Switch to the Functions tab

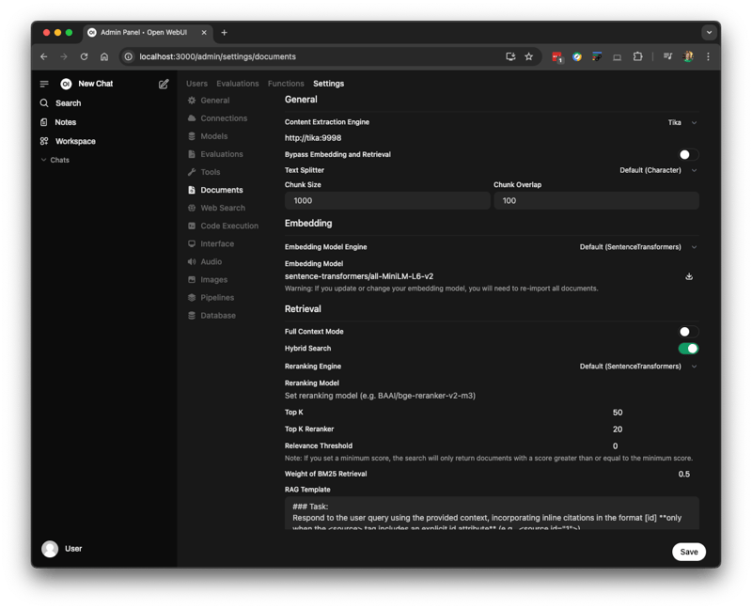click(x=286, y=84)
